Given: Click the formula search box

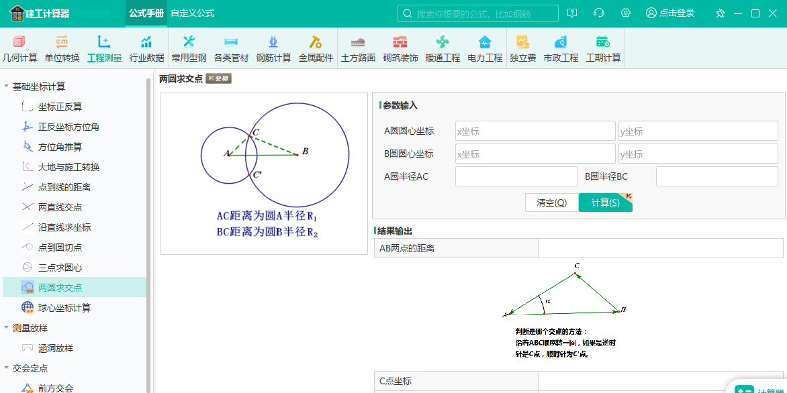Looking at the screenshot, I should (478, 13).
